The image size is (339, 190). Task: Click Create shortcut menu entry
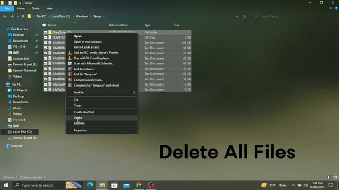[x=84, y=112]
